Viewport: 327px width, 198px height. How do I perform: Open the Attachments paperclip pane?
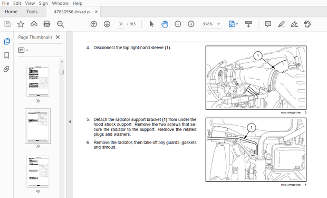point(6,69)
